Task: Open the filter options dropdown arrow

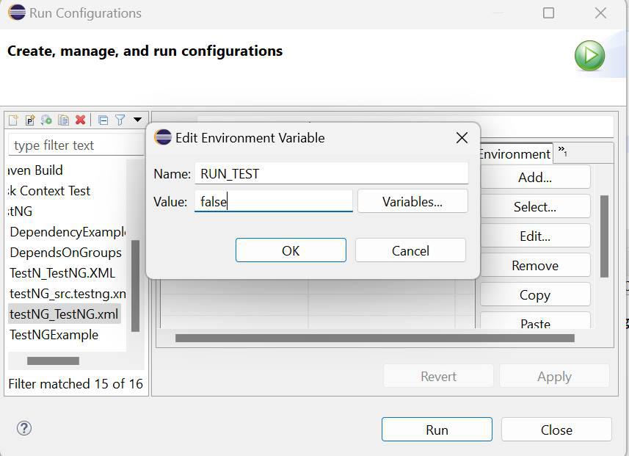Action: click(x=137, y=120)
